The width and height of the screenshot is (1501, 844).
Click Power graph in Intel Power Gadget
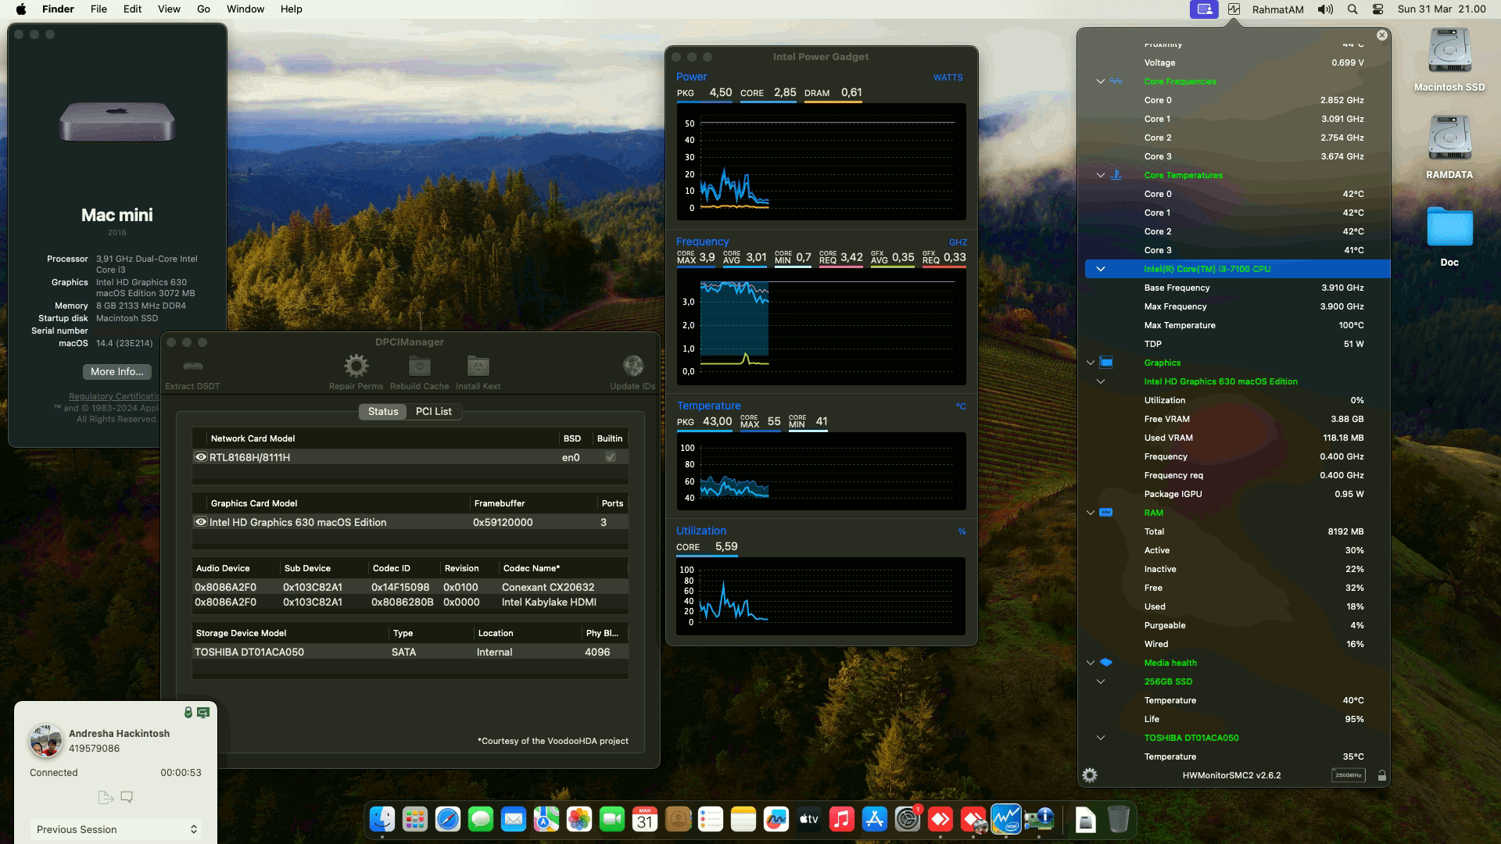tap(821, 162)
